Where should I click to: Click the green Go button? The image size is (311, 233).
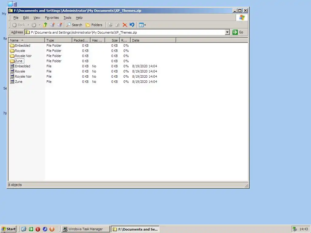tap(238, 32)
